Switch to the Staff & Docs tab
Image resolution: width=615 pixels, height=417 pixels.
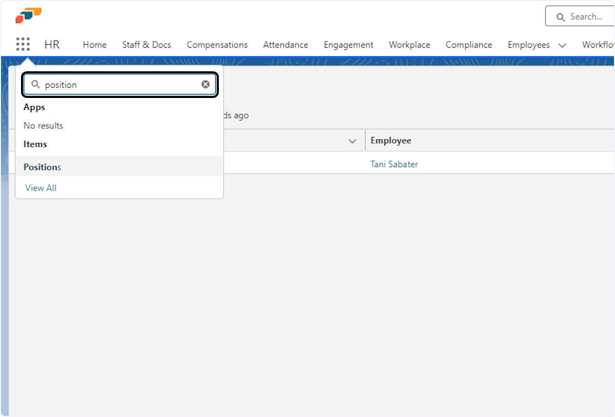click(x=147, y=45)
